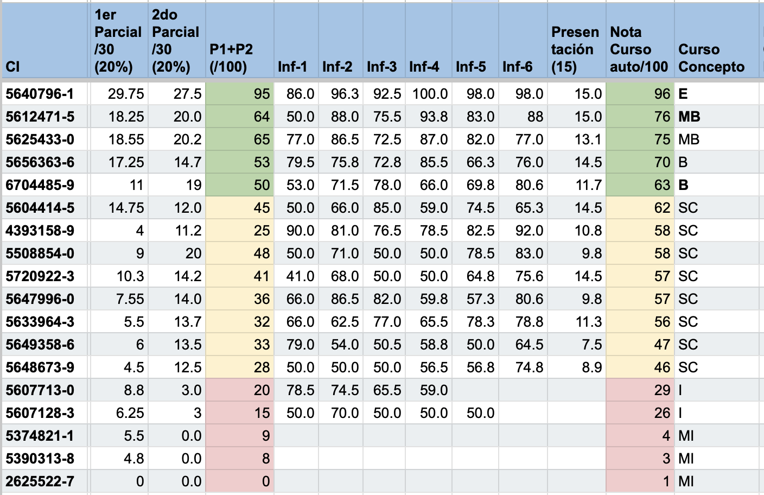Select the Nota Curso cell showing 62
Viewport: 764px width, 495px height.
pos(639,208)
